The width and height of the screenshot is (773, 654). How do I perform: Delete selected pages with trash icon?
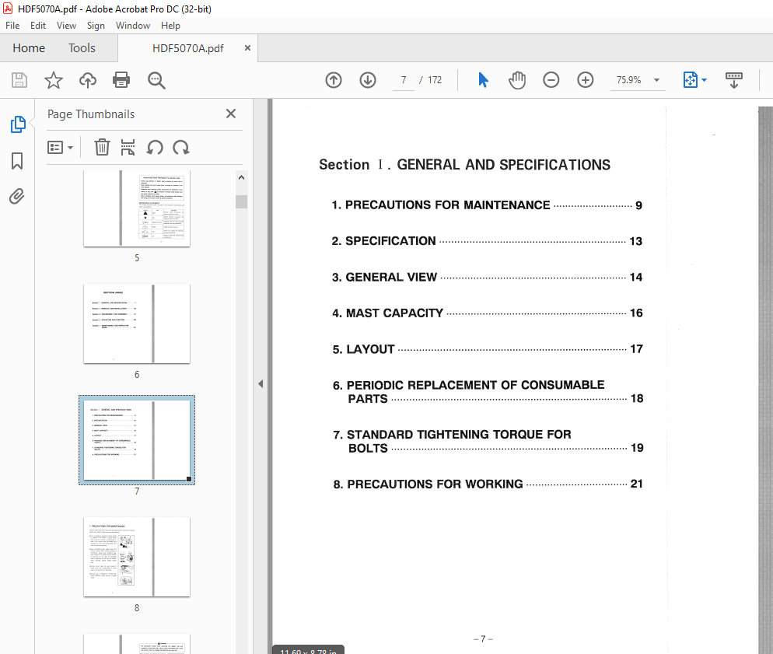click(102, 147)
